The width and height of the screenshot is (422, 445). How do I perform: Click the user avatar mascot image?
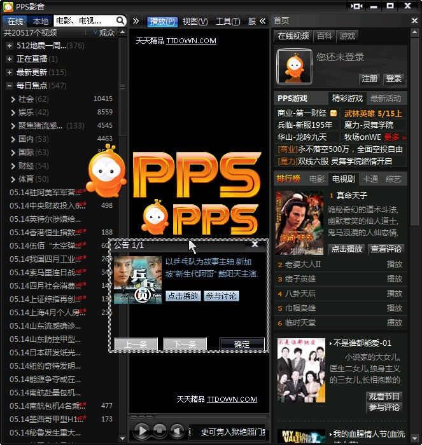[x=295, y=66]
